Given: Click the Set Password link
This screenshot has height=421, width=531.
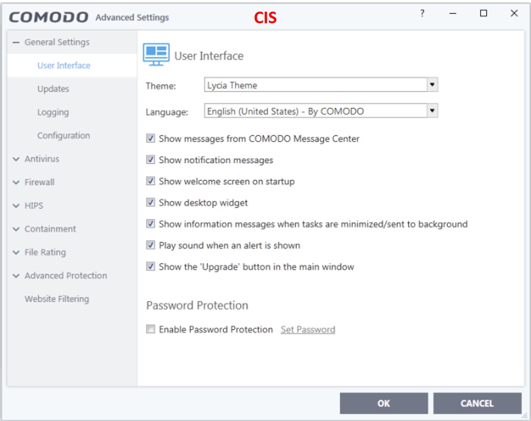Looking at the screenshot, I should point(308,330).
